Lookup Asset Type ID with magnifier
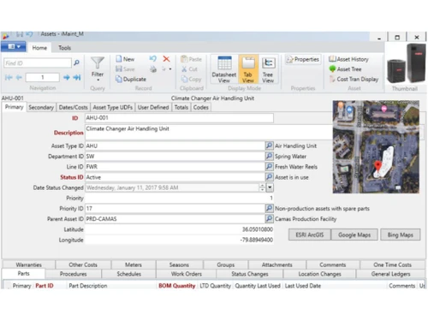Screen dimensions: 428x321 click(x=269, y=146)
